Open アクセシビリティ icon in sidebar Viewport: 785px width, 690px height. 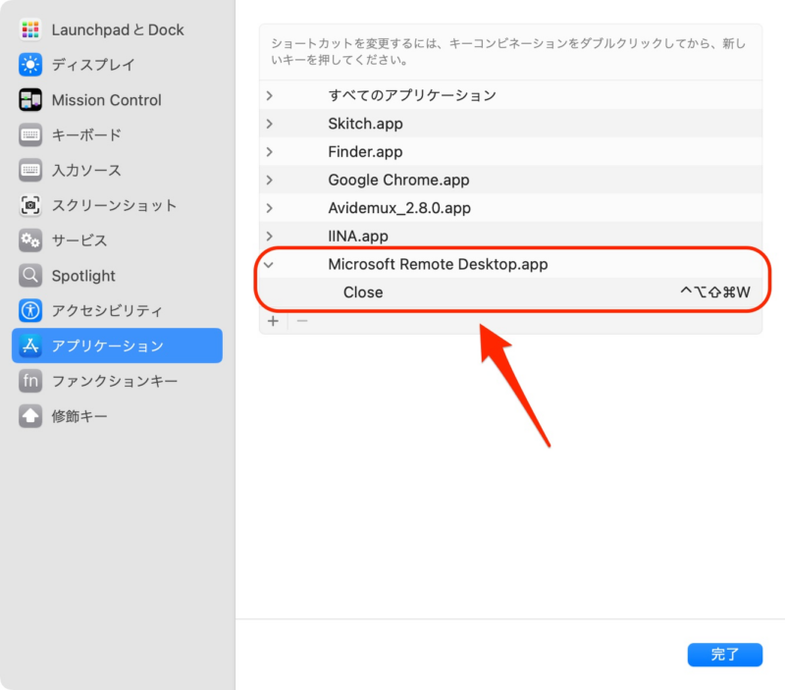click(30, 311)
